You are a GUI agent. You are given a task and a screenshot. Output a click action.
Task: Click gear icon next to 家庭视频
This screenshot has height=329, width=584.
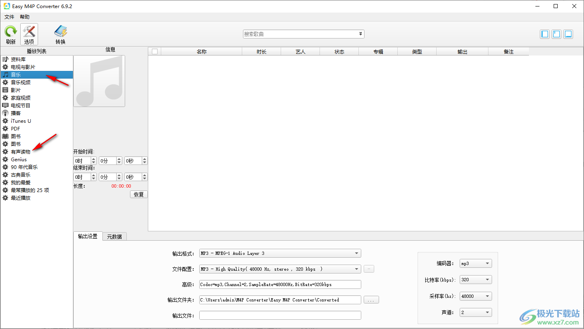5,98
